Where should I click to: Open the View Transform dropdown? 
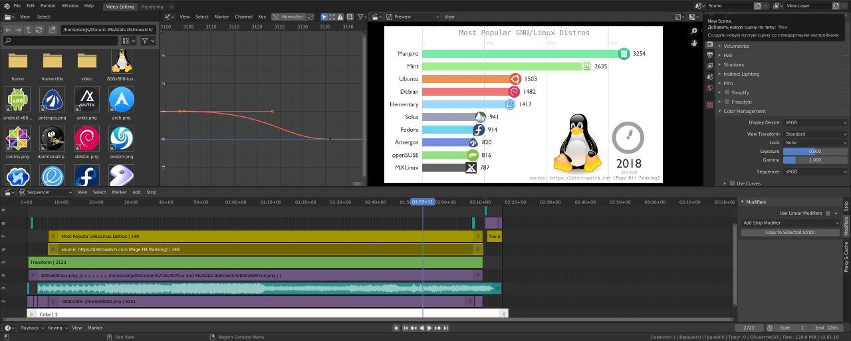tap(814, 134)
